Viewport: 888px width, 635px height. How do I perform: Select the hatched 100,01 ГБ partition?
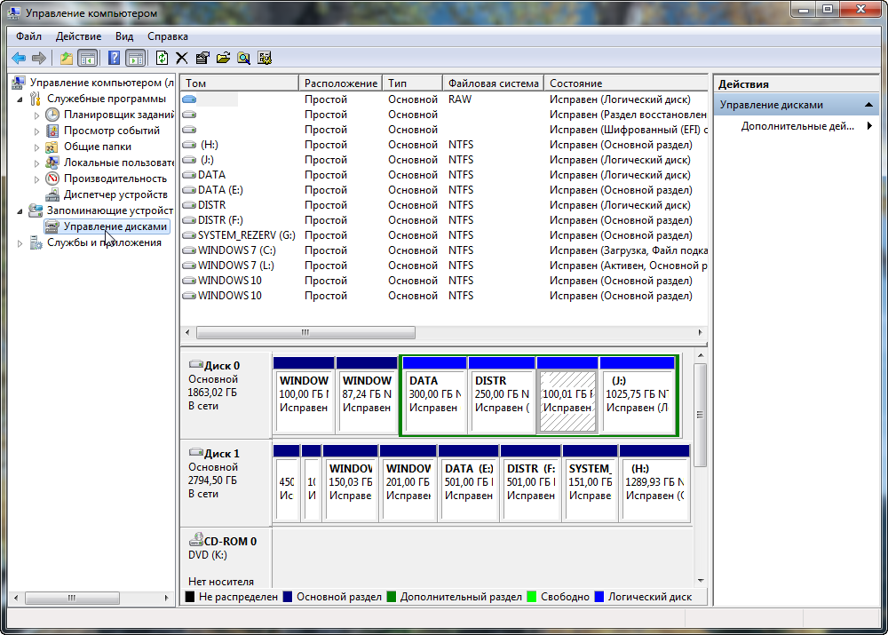pos(567,395)
